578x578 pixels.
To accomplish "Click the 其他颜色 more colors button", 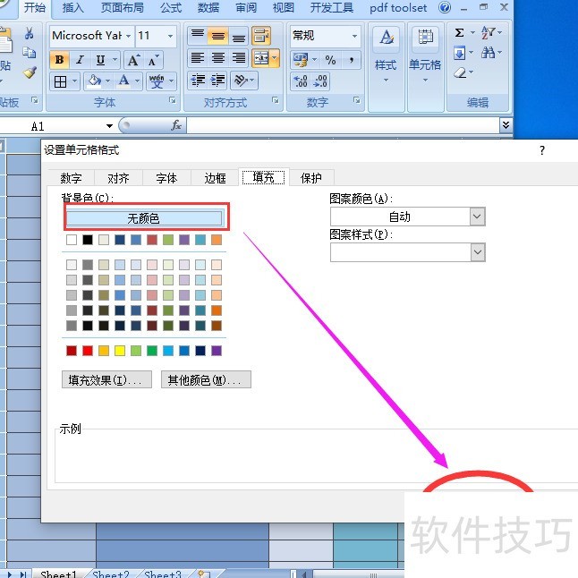I will [206, 379].
